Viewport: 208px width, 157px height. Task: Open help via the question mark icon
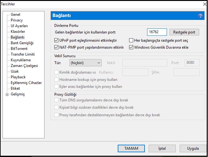pyautogui.click(x=200, y=16)
